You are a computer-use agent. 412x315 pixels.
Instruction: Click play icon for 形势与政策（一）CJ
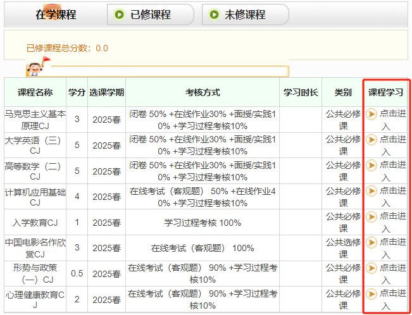(x=371, y=268)
